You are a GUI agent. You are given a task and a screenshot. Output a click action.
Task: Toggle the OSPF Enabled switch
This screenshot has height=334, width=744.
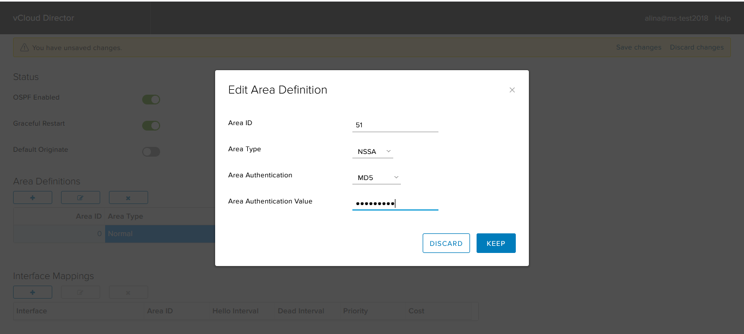coord(151,100)
